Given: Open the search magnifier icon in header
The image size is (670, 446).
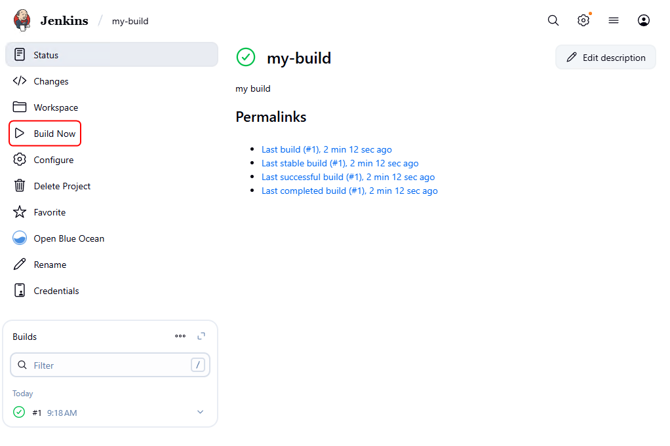Looking at the screenshot, I should (x=553, y=20).
